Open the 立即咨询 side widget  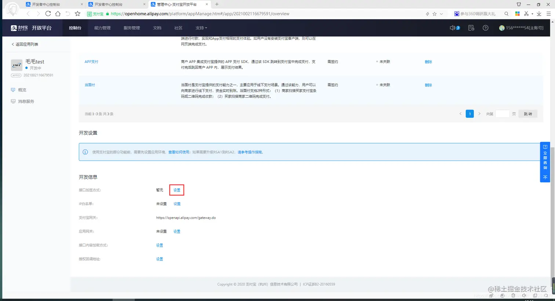click(545, 162)
